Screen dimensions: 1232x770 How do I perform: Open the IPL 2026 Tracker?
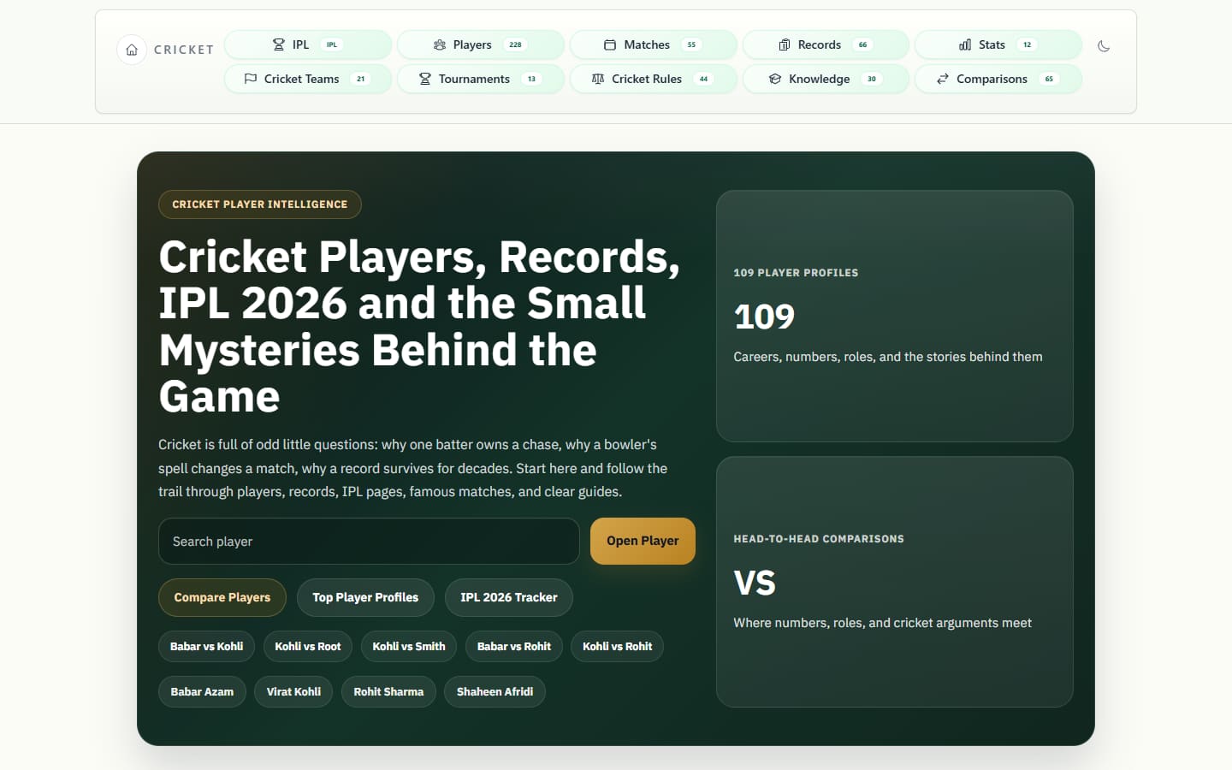tap(509, 597)
